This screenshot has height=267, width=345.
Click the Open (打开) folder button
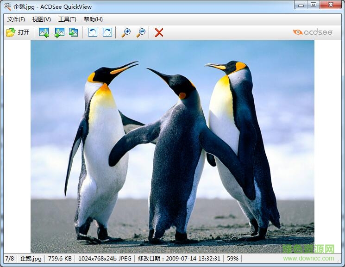point(18,32)
